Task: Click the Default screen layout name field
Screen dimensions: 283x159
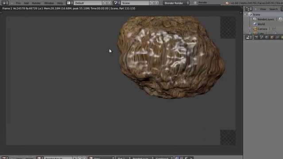Action: [88, 3]
